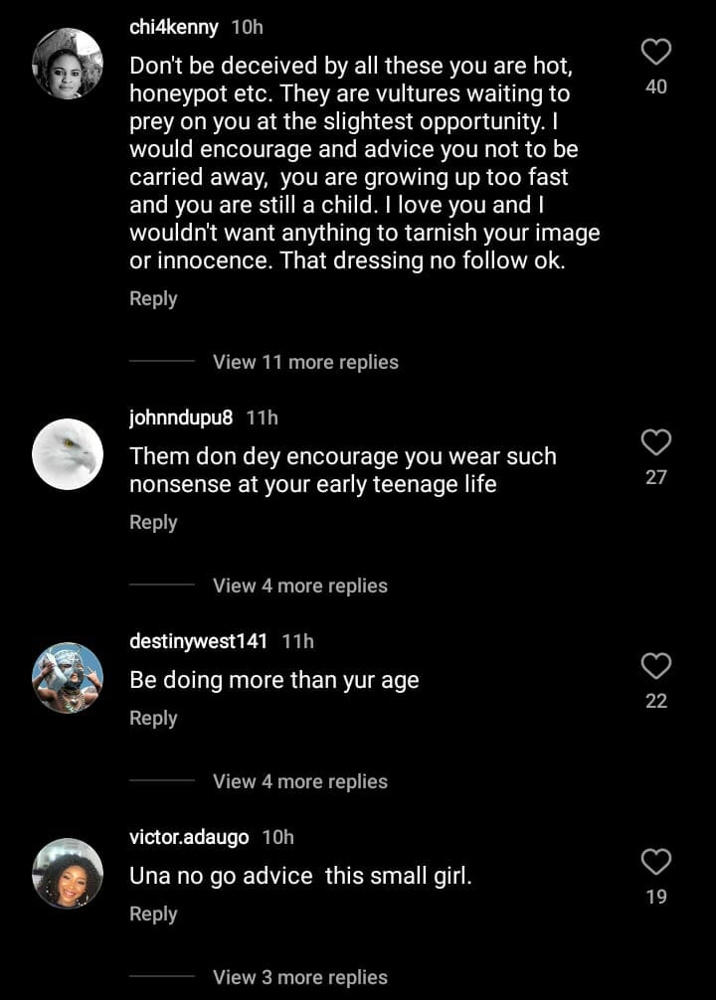Expand 4 more replies under johnndupu8
Screen dimensions: 716x1000
(x=299, y=585)
